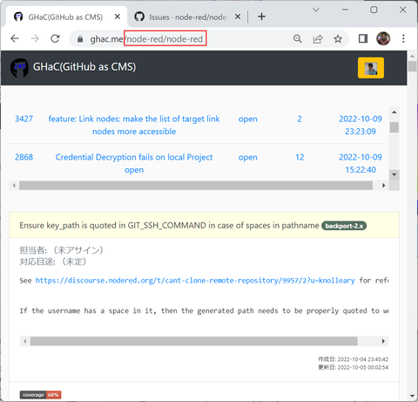Viewport: 418px width, 402px height.
Task: Open the tab search chevron
Action: click(316, 10)
